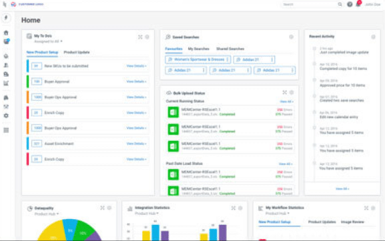Expand the Integration Statistics widget

[x=234, y=208]
